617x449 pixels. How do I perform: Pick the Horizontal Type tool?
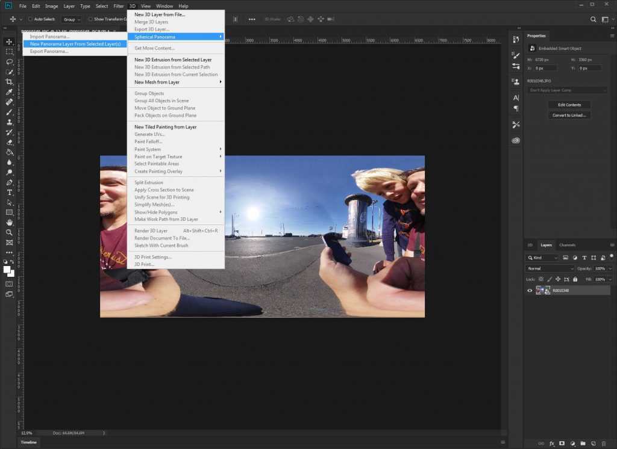pos(10,193)
